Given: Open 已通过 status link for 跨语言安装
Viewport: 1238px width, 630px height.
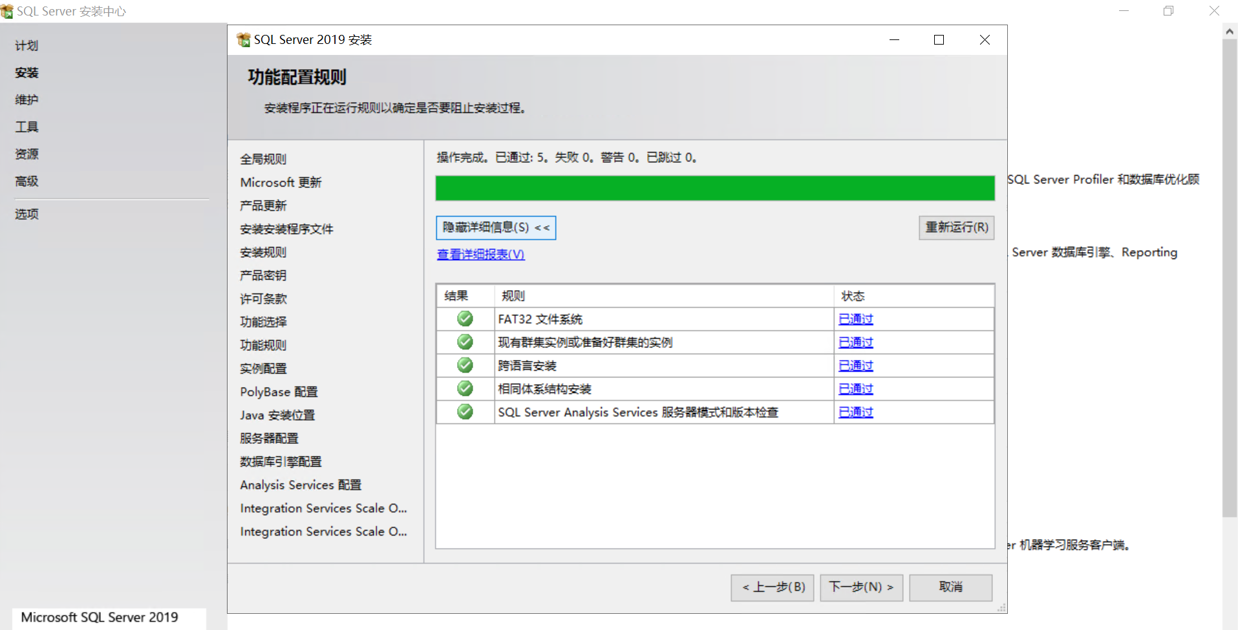Looking at the screenshot, I should point(856,366).
